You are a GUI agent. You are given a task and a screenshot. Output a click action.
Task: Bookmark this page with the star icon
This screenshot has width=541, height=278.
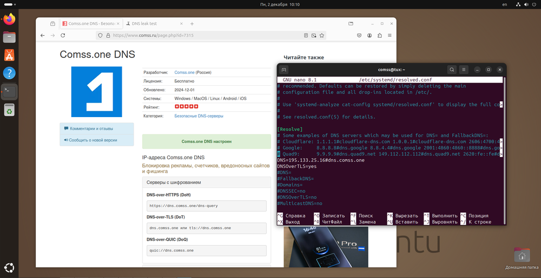(322, 35)
